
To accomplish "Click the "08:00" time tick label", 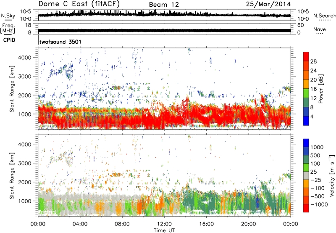I will tap(122, 224).
